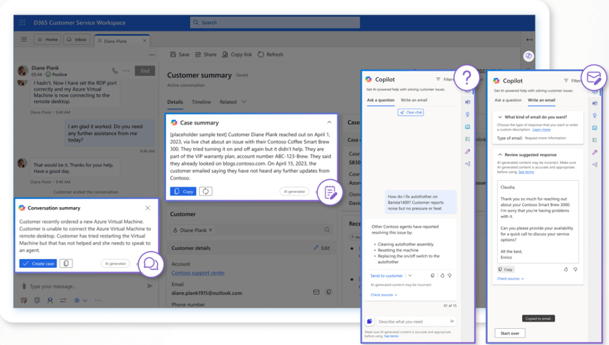
Task: Open the dropdown arrow in the chat bottom toolbar
Action: 85,300
